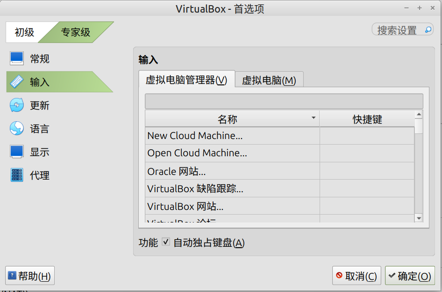Open the 语言 globe icon
442x292 pixels.
[x=17, y=129]
